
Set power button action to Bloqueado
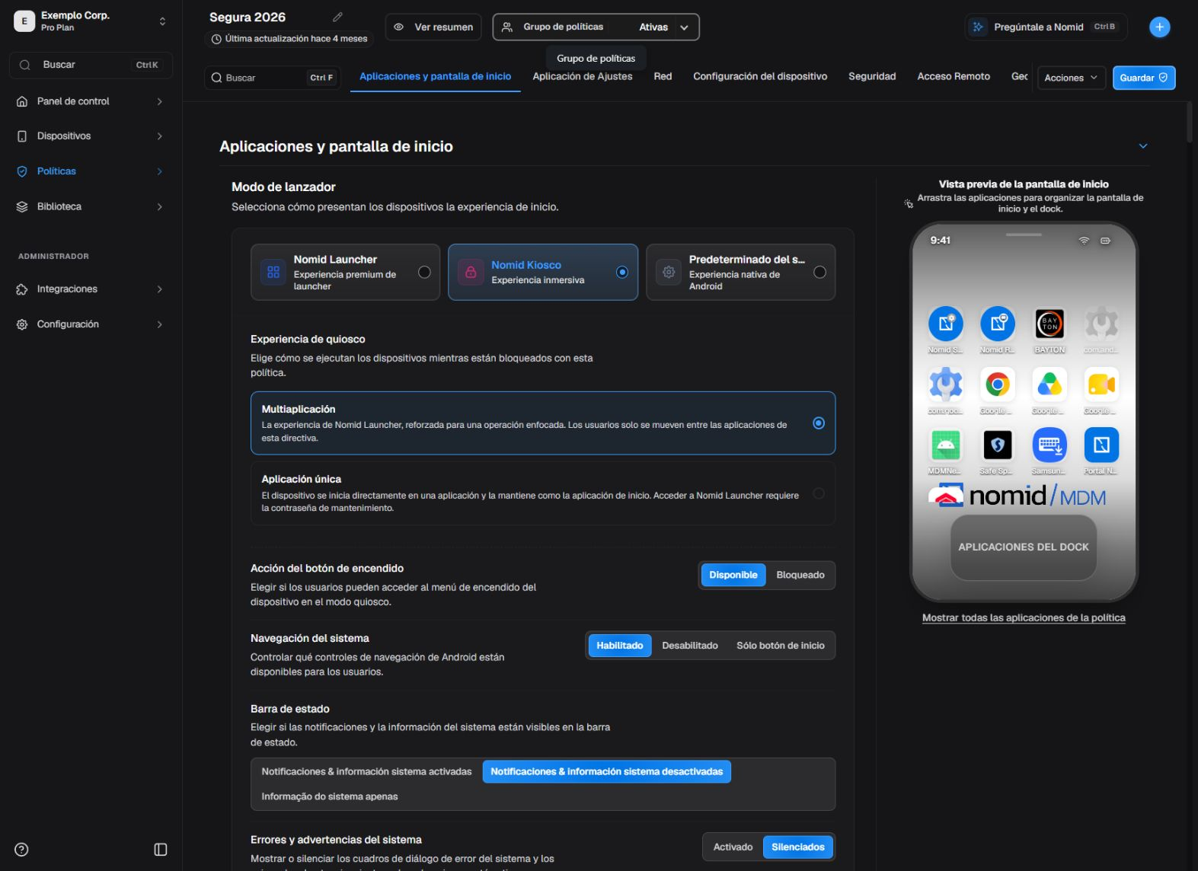coord(800,575)
